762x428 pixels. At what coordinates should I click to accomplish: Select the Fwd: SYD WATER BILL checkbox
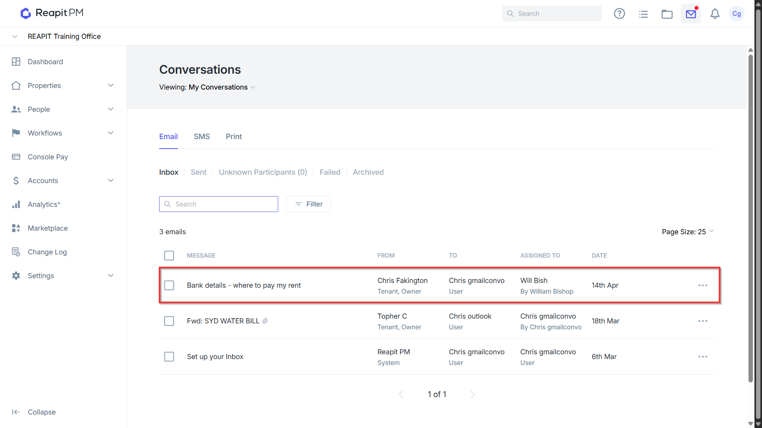pyautogui.click(x=169, y=321)
